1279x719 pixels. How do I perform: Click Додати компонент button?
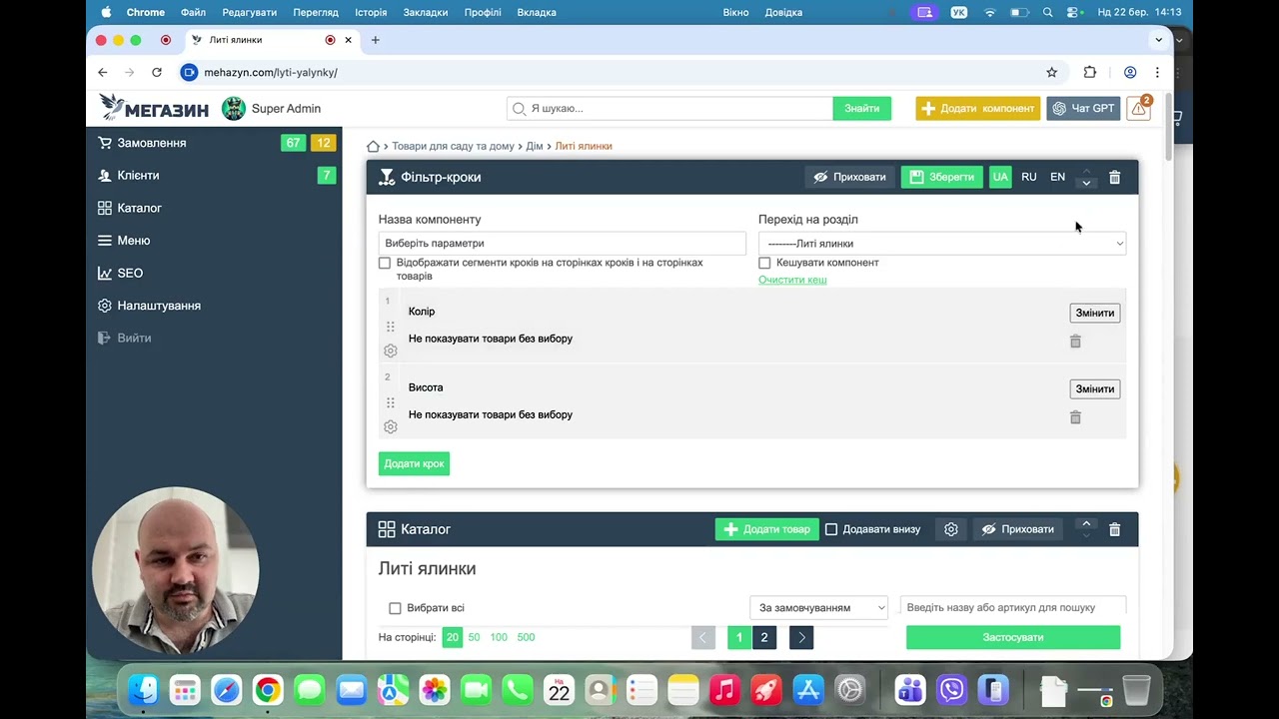978,108
